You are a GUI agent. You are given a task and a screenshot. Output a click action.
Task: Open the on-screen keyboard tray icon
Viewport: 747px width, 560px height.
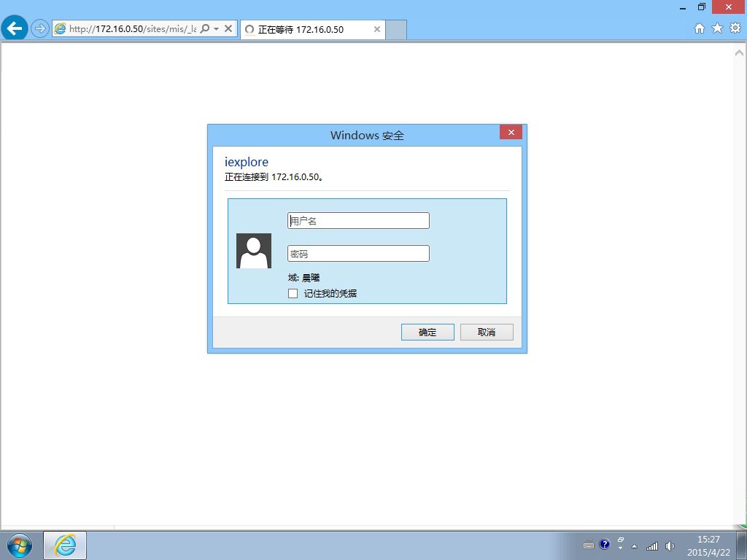click(x=589, y=545)
